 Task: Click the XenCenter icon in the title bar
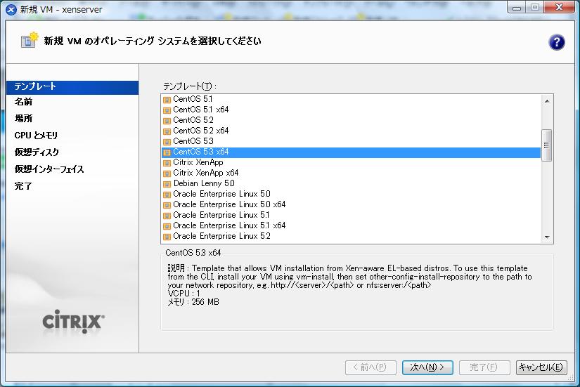pos(11,9)
